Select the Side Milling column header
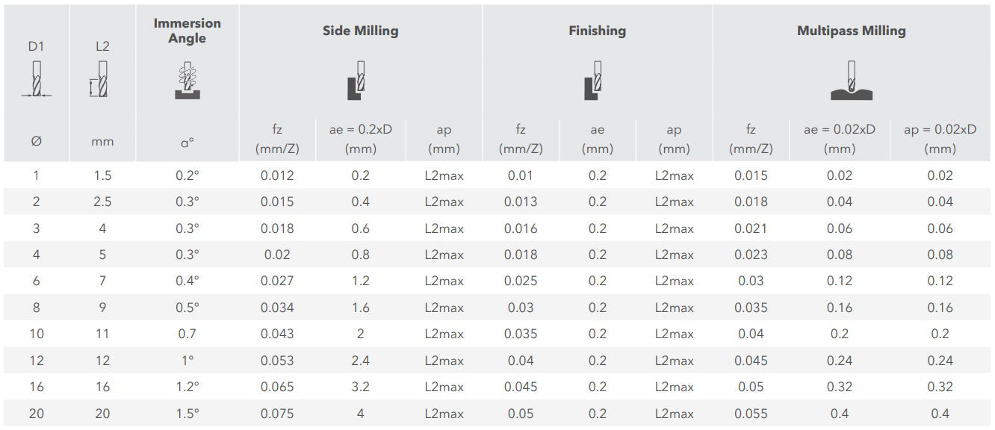Screen dimensions: 995x430 click(x=360, y=31)
